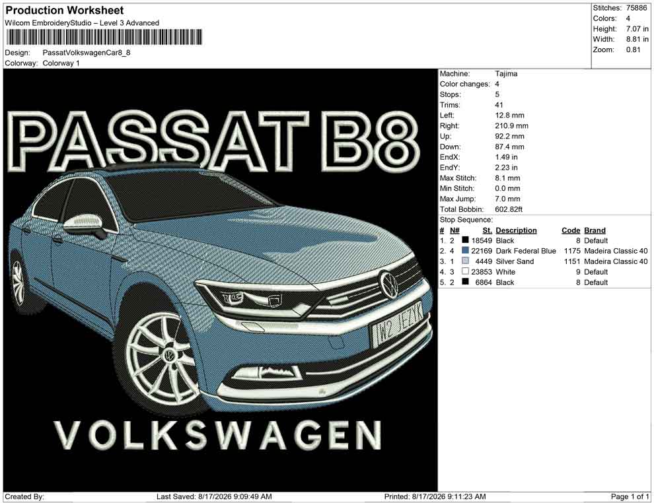Click the 'Description' column header
This screenshot has width=654, height=503.
coord(516,230)
